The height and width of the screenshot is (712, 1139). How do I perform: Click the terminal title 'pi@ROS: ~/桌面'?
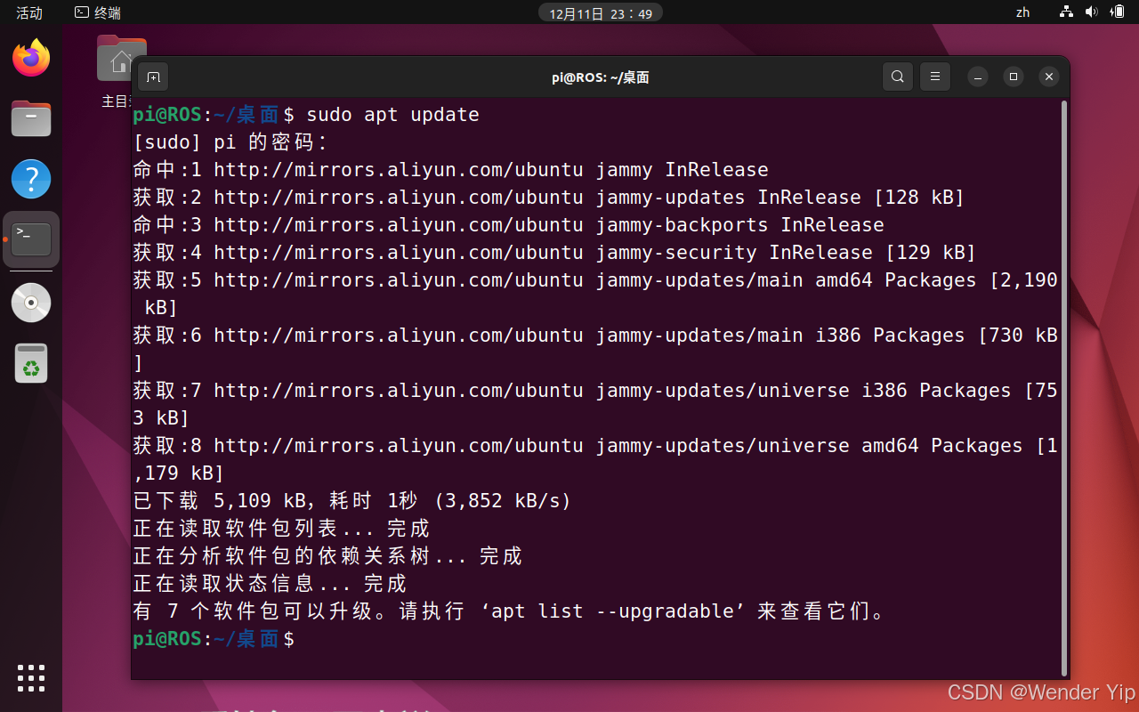click(x=601, y=77)
